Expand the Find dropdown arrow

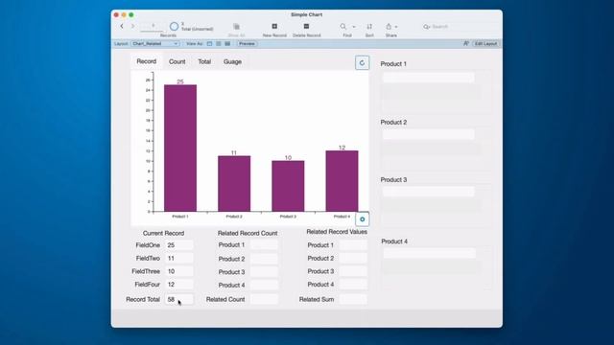[354, 27]
